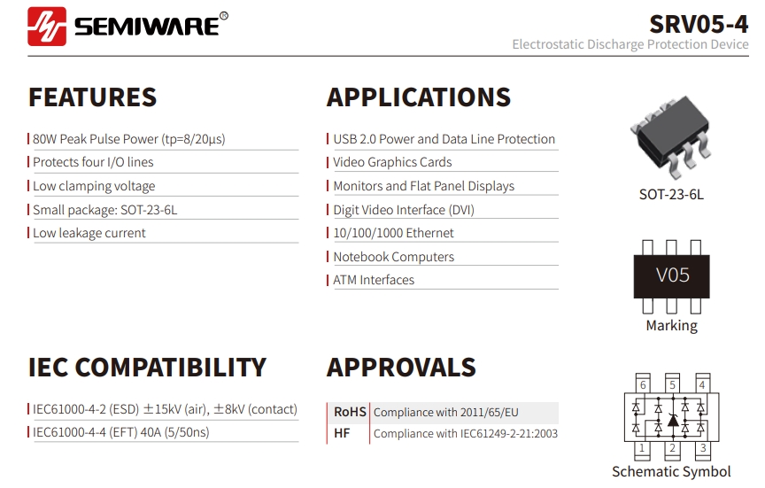This screenshot has height=488, width=765.
Task: Select the IEC61000-4-4 (EFT) 40A line
Action: [121, 432]
